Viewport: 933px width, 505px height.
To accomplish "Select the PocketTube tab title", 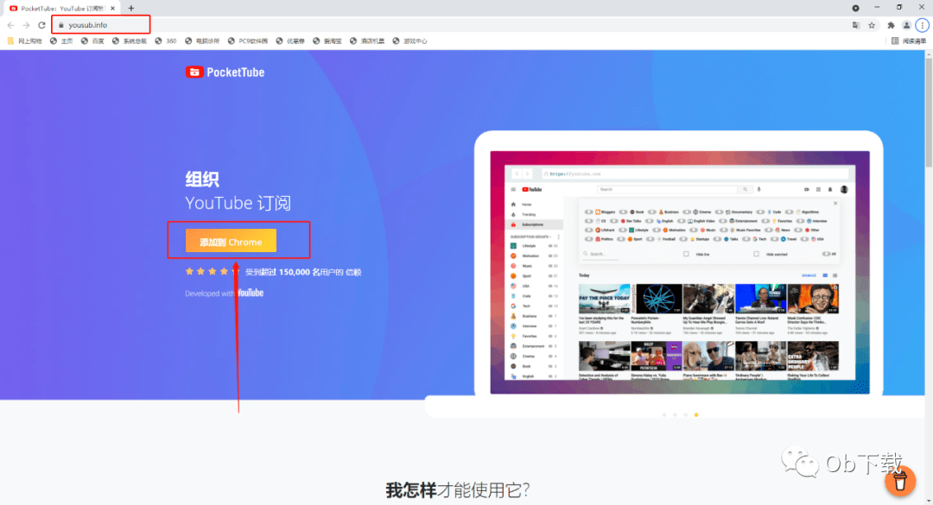I will [62, 9].
